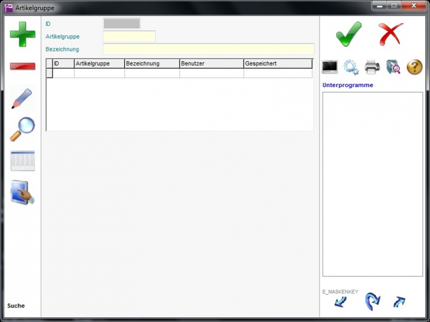Cancel with the red X icon
The width and height of the screenshot is (430, 322).
390,34
